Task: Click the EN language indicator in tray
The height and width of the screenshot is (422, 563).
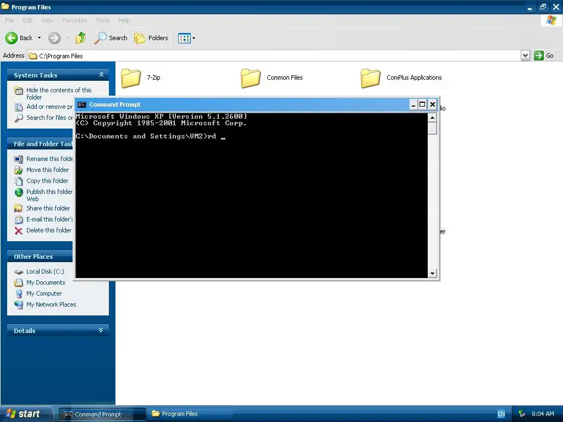Action: [x=501, y=414]
